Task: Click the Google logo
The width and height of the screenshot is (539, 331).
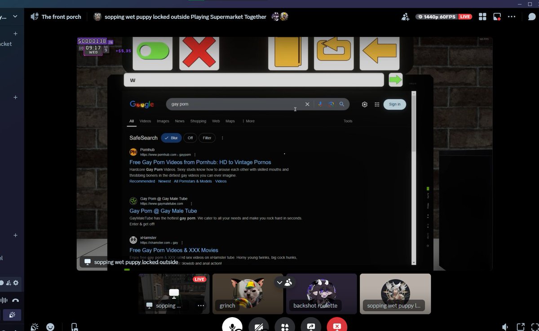Action: tap(142, 104)
